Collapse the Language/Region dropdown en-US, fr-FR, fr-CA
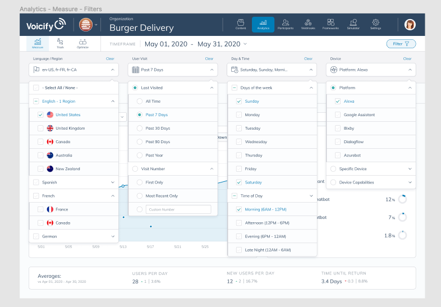 [x=113, y=70]
